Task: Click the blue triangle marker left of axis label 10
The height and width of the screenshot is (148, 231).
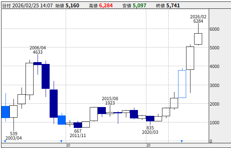Action: pyautogui.click(x=61, y=141)
